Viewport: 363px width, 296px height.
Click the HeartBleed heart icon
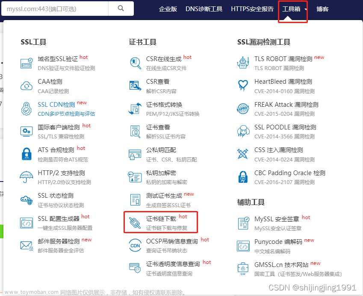tap(243, 86)
